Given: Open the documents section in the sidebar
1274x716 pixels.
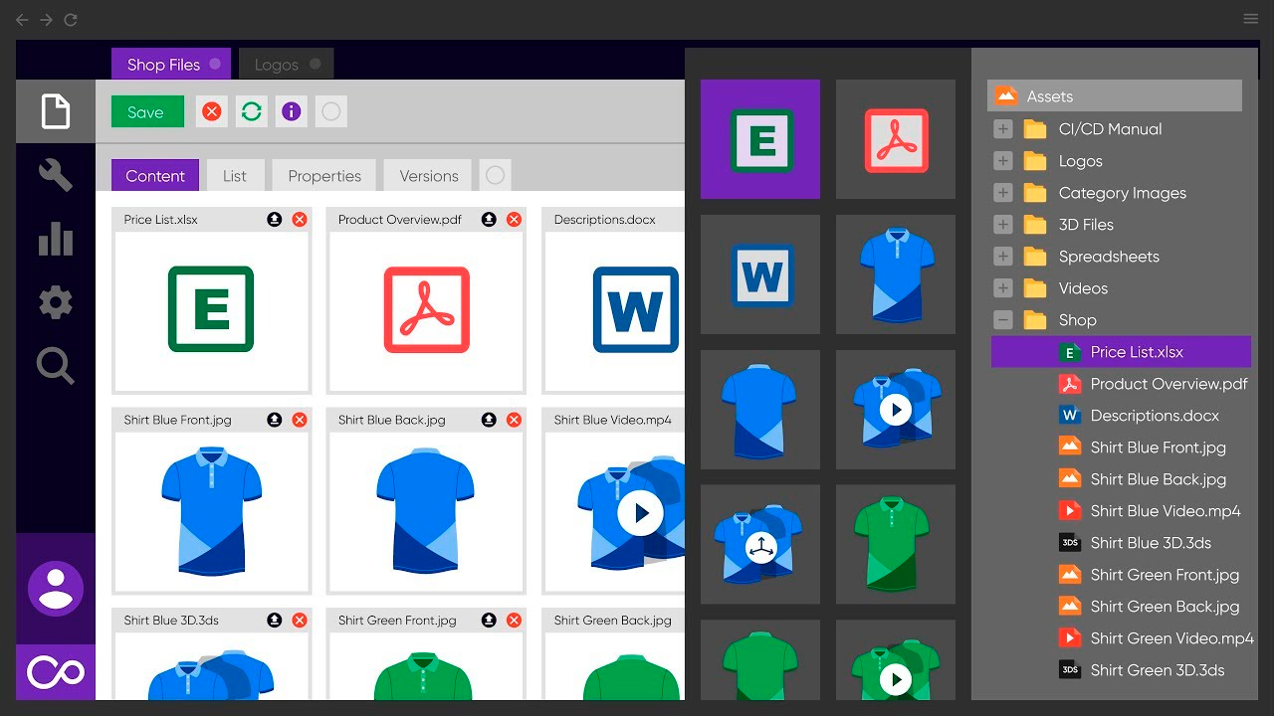Looking at the screenshot, I should point(56,111).
